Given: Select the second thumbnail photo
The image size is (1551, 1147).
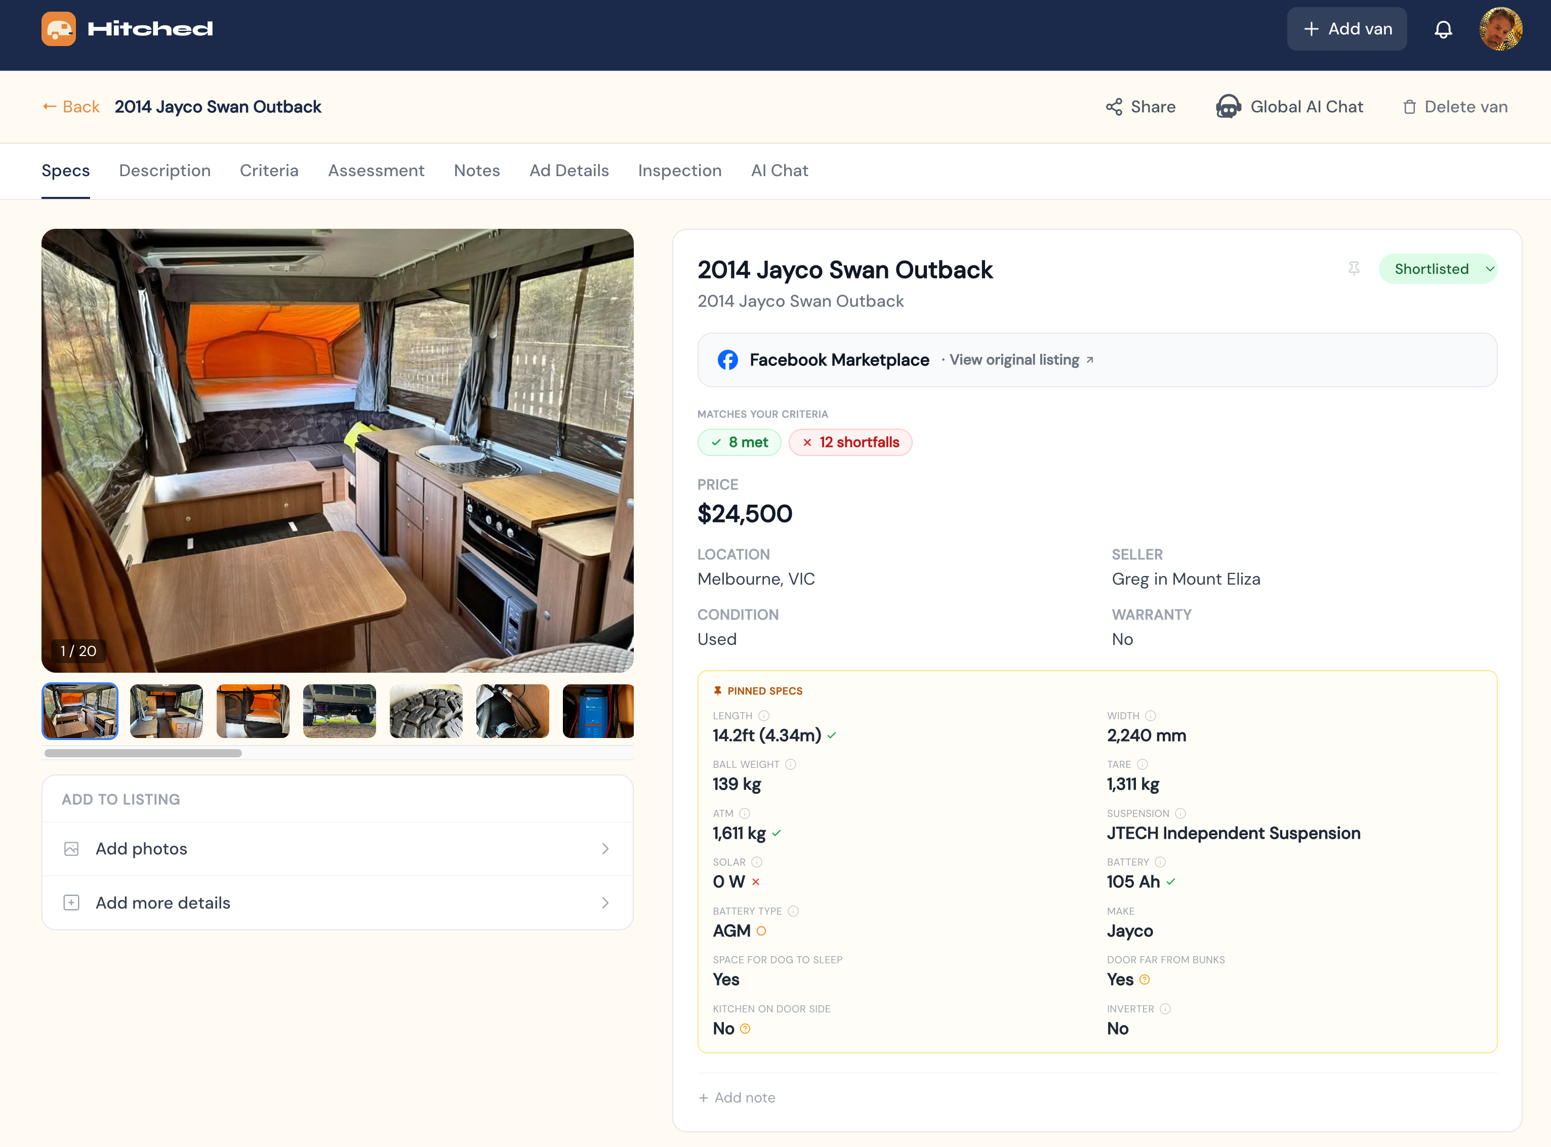Looking at the screenshot, I should tap(167, 711).
